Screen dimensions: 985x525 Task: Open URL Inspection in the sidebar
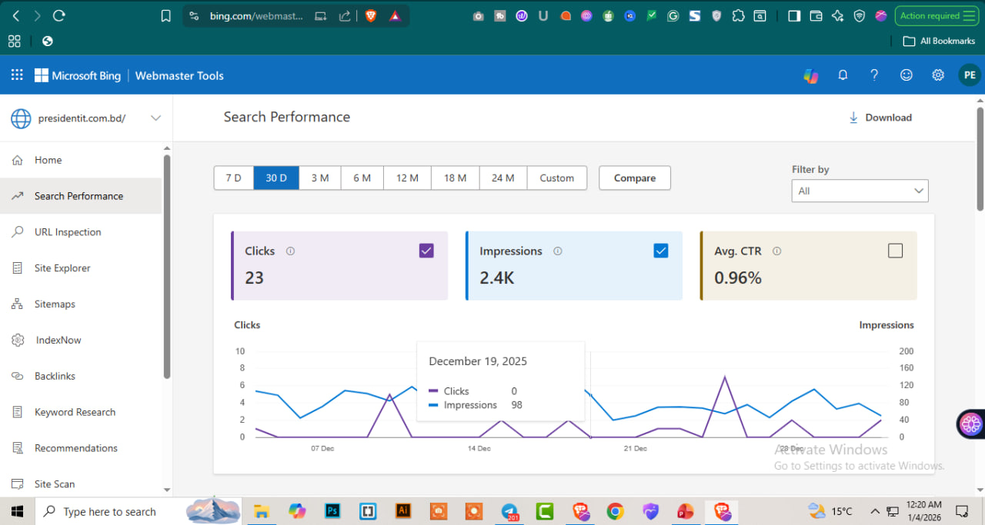[68, 232]
